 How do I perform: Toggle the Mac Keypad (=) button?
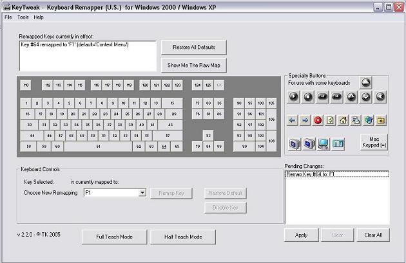pyautogui.click(x=374, y=142)
